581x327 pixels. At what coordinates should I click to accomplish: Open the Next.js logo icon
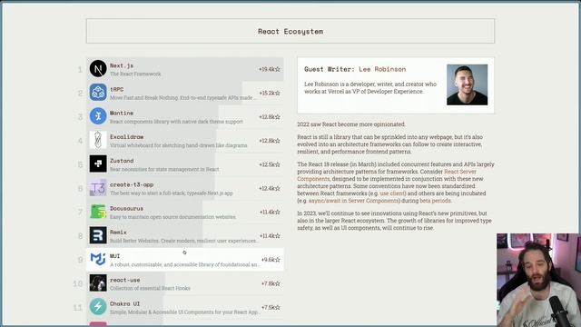(x=98, y=69)
